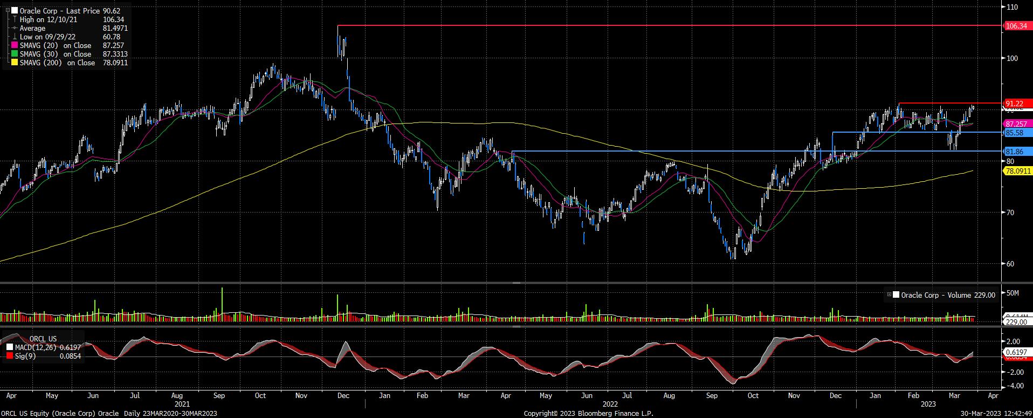The image size is (1033, 418).
Task: Click the red Sig(9) color swatch
Action: (10, 356)
